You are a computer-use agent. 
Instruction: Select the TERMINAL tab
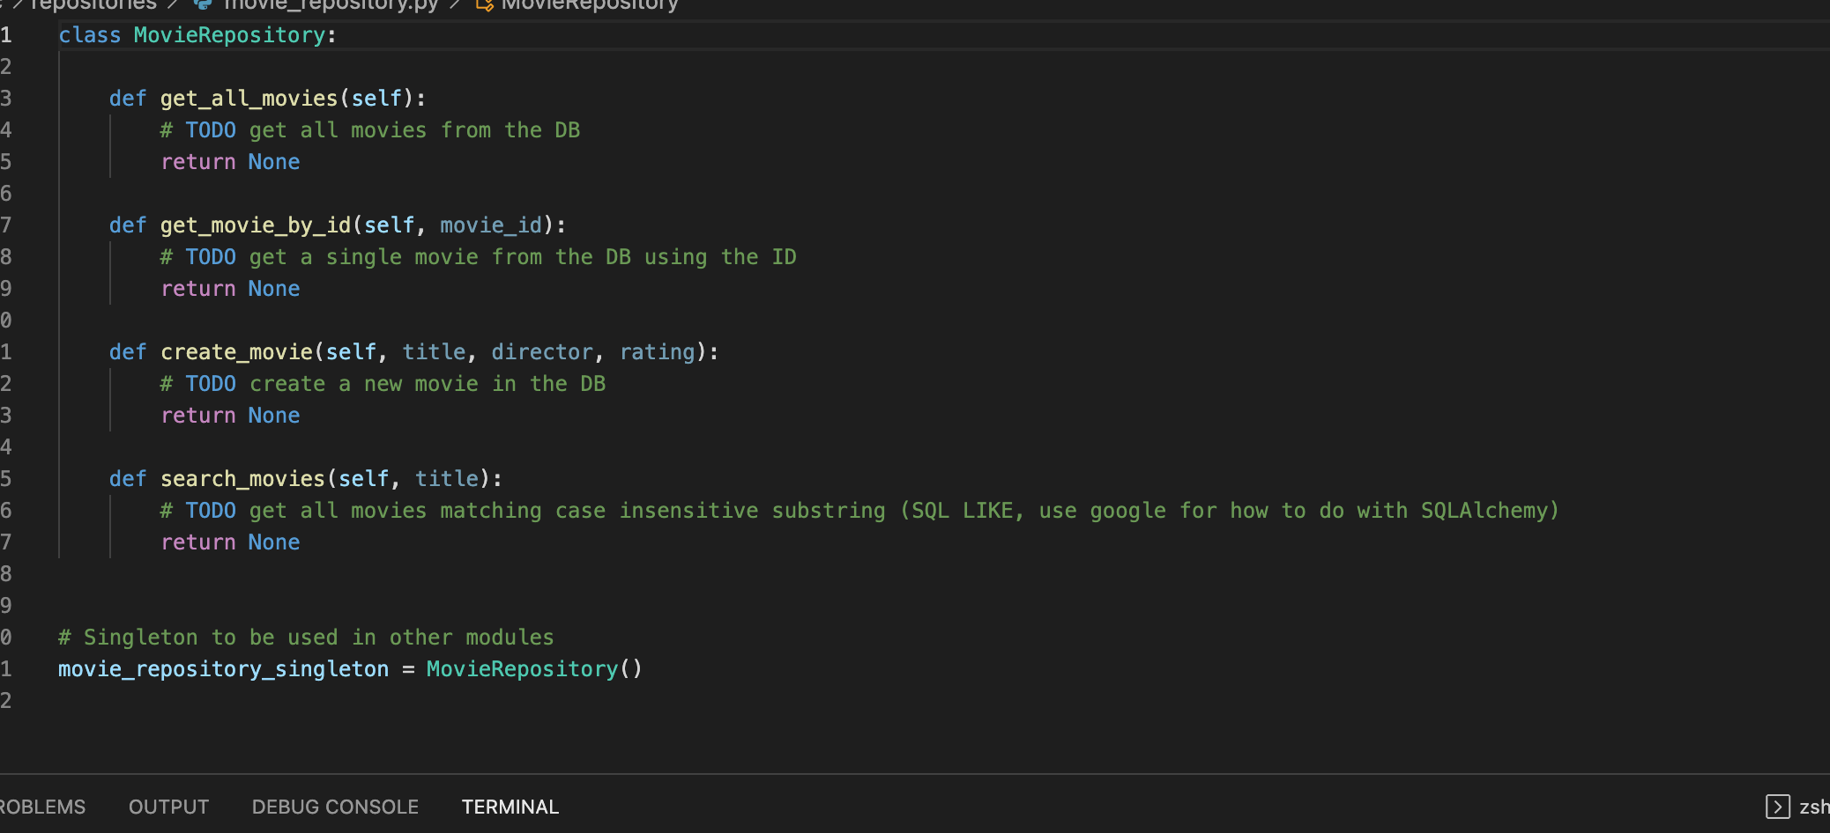pos(510,806)
